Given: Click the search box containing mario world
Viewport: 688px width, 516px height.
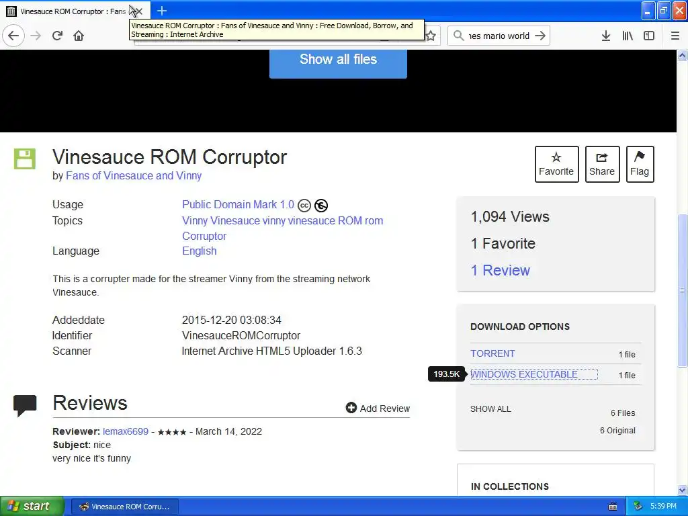Looking at the screenshot, I should click(499, 36).
